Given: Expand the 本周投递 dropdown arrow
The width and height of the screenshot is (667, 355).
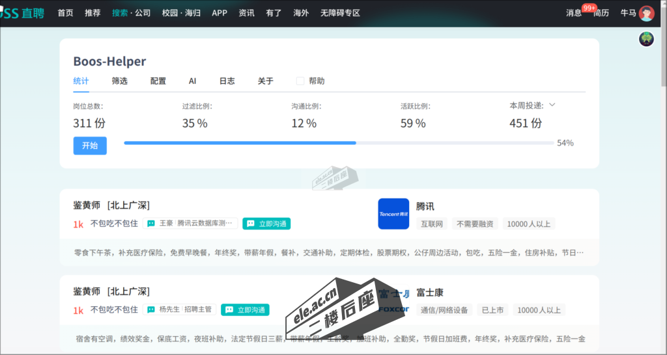Looking at the screenshot, I should pyautogui.click(x=552, y=105).
